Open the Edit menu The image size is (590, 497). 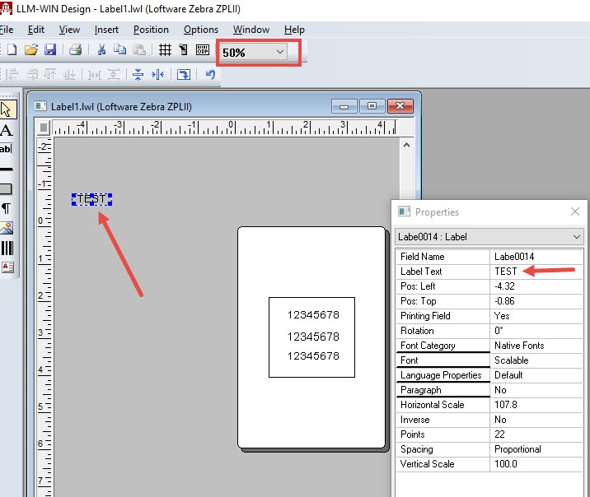(x=36, y=30)
